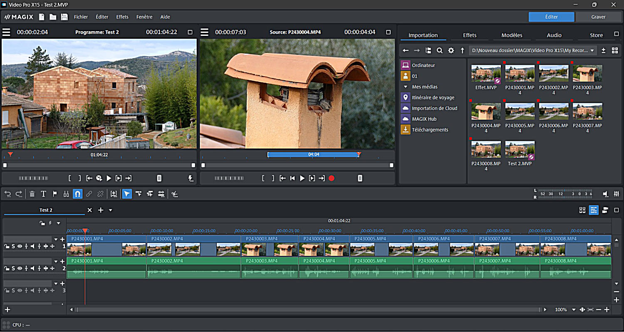Open the Audio tab in media pool

[554, 35]
